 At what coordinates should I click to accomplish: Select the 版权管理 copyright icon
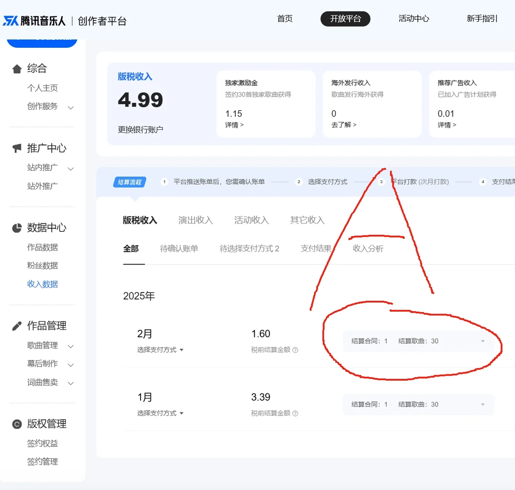tap(17, 424)
